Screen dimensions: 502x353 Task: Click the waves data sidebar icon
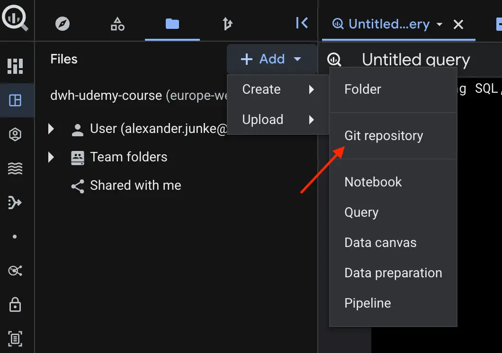[x=15, y=168]
